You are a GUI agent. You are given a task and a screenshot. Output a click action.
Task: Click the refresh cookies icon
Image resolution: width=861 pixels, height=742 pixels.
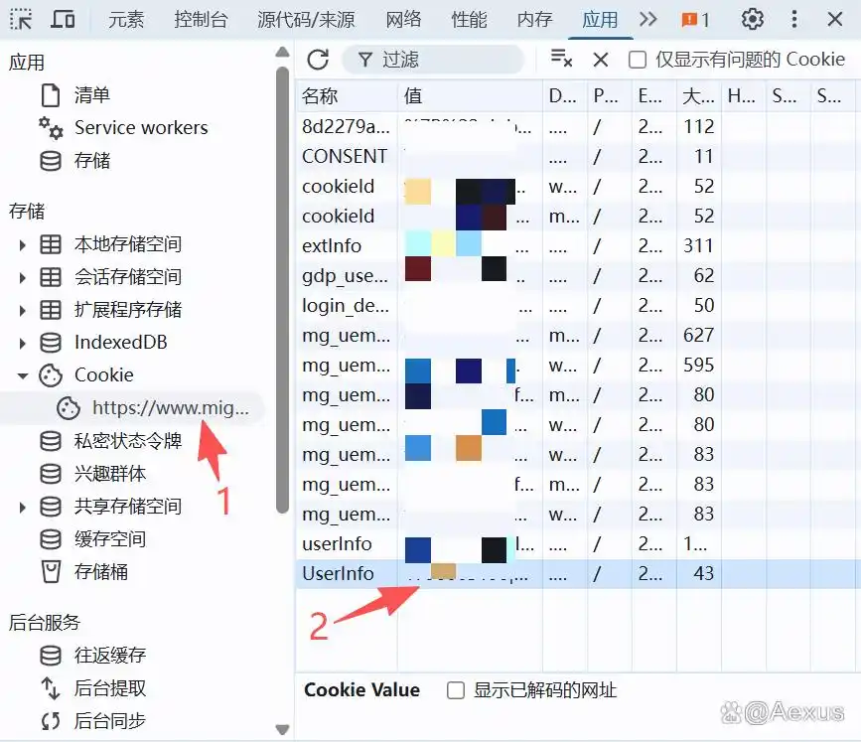(x=318, y=60)
